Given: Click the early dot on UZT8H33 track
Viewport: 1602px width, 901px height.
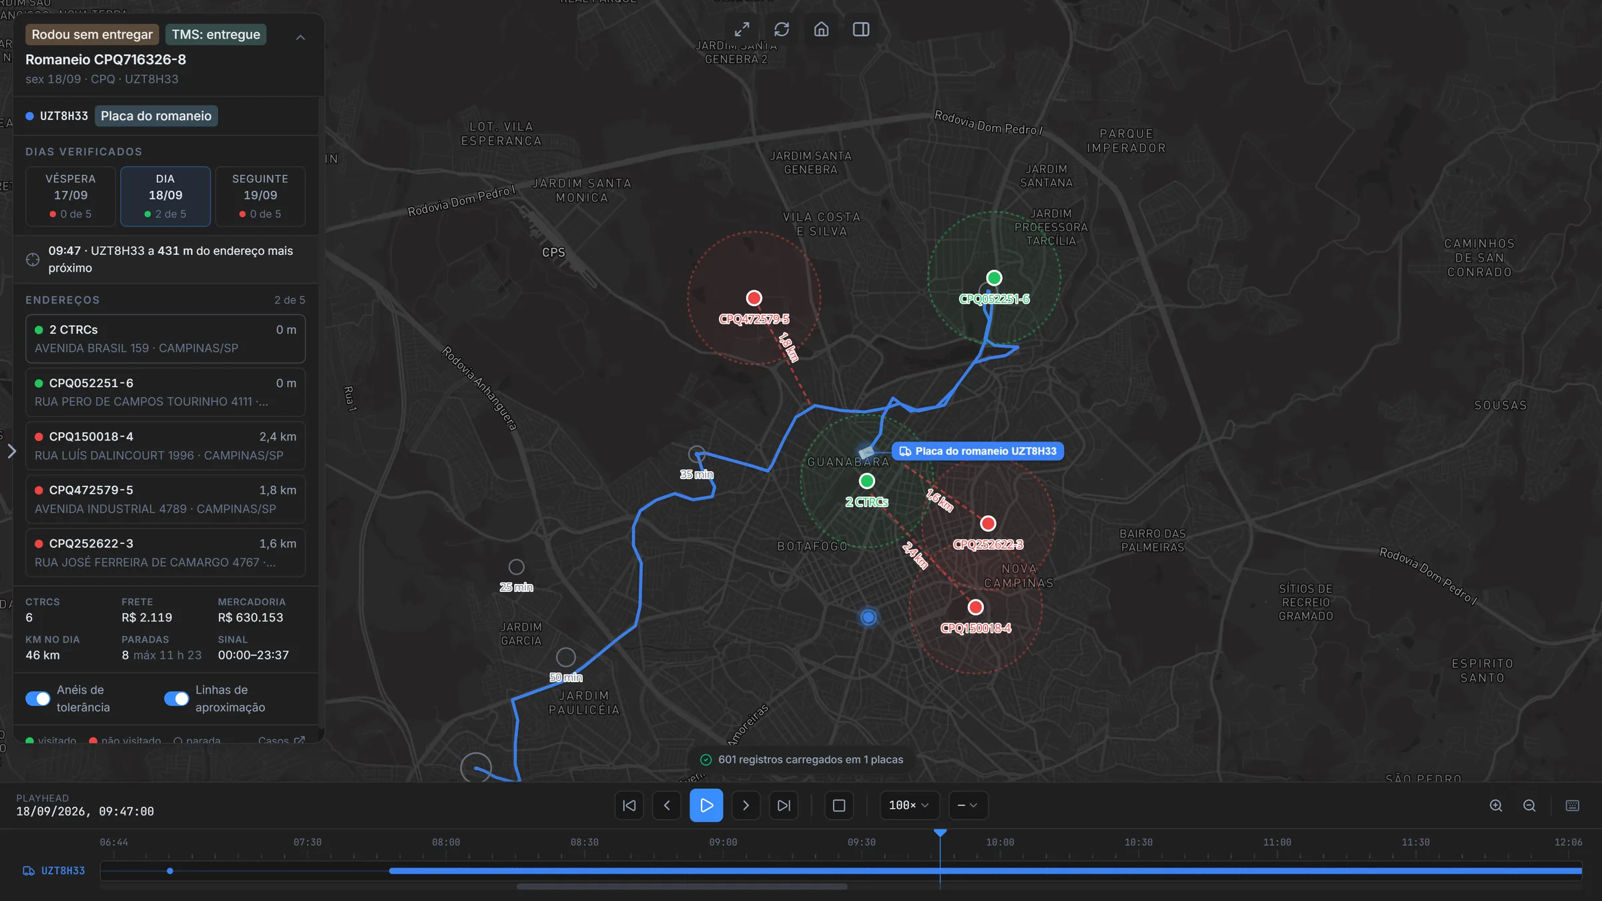Looking at the screenshot, I should [170, 871].
